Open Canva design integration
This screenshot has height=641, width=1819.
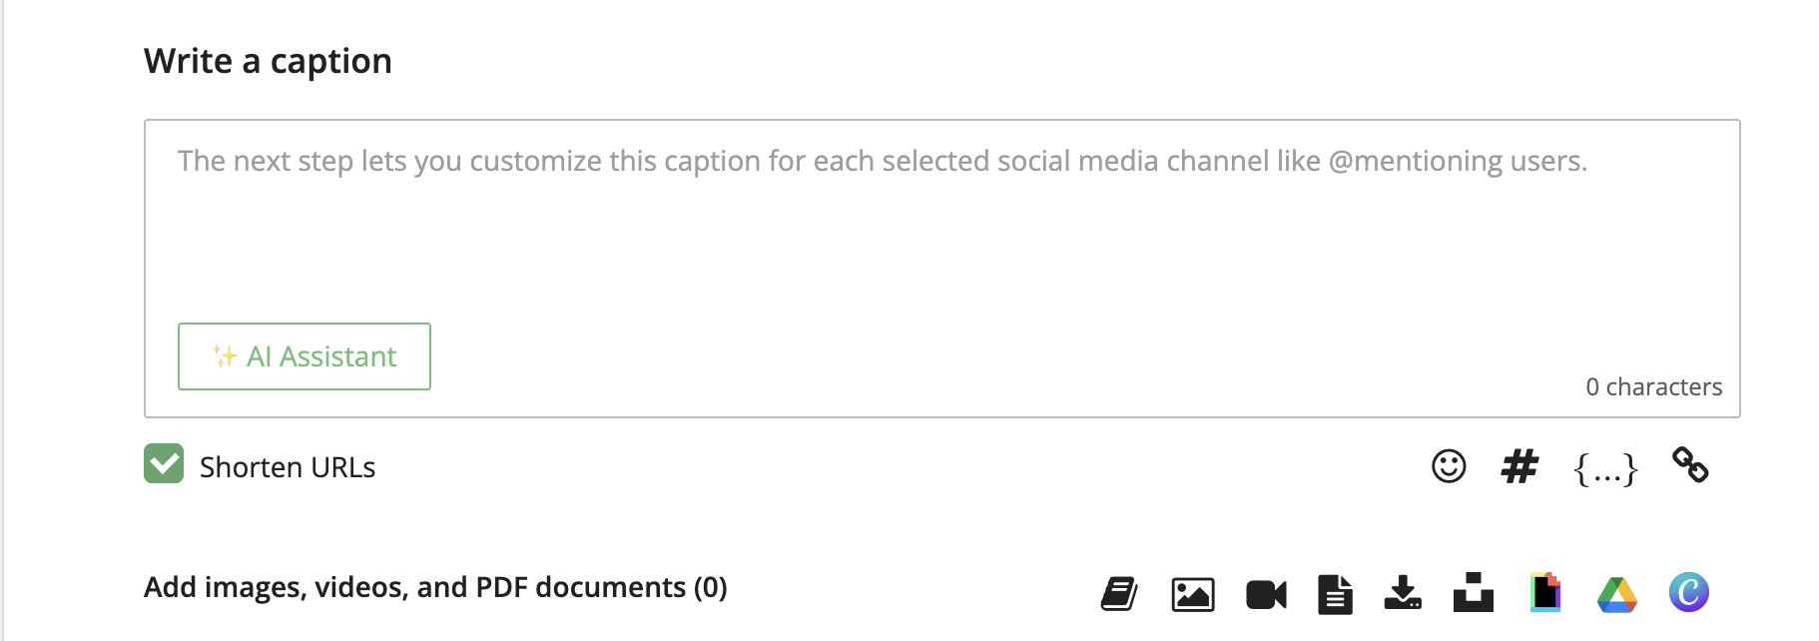point(1689,593)
